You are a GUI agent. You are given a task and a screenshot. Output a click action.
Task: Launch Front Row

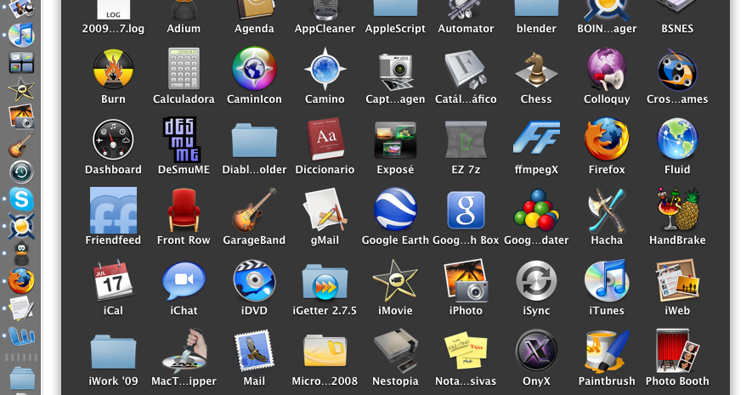(184, 210)
